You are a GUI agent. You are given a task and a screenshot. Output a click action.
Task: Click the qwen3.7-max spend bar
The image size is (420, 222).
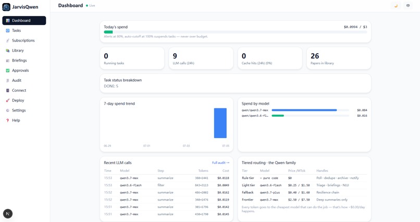click(x=304, y=110)
